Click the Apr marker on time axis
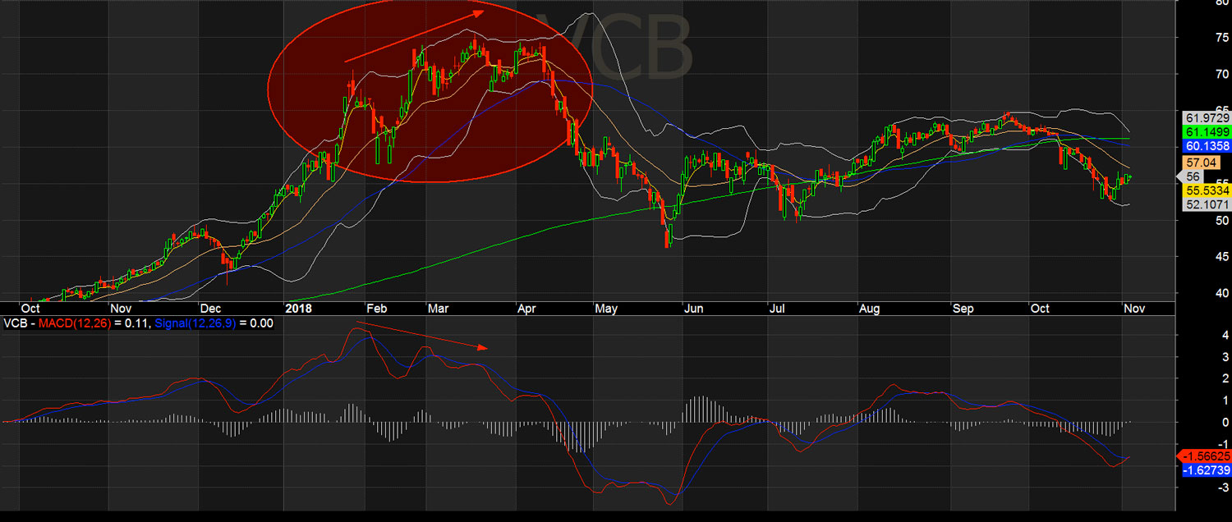The height and width of the screenshot is (522, 1232). (x=528, y=309)
